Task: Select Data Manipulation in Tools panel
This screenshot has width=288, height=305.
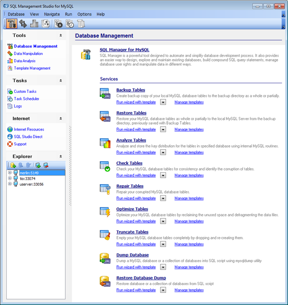Action: pyautogui.click(x=28, y=54)
